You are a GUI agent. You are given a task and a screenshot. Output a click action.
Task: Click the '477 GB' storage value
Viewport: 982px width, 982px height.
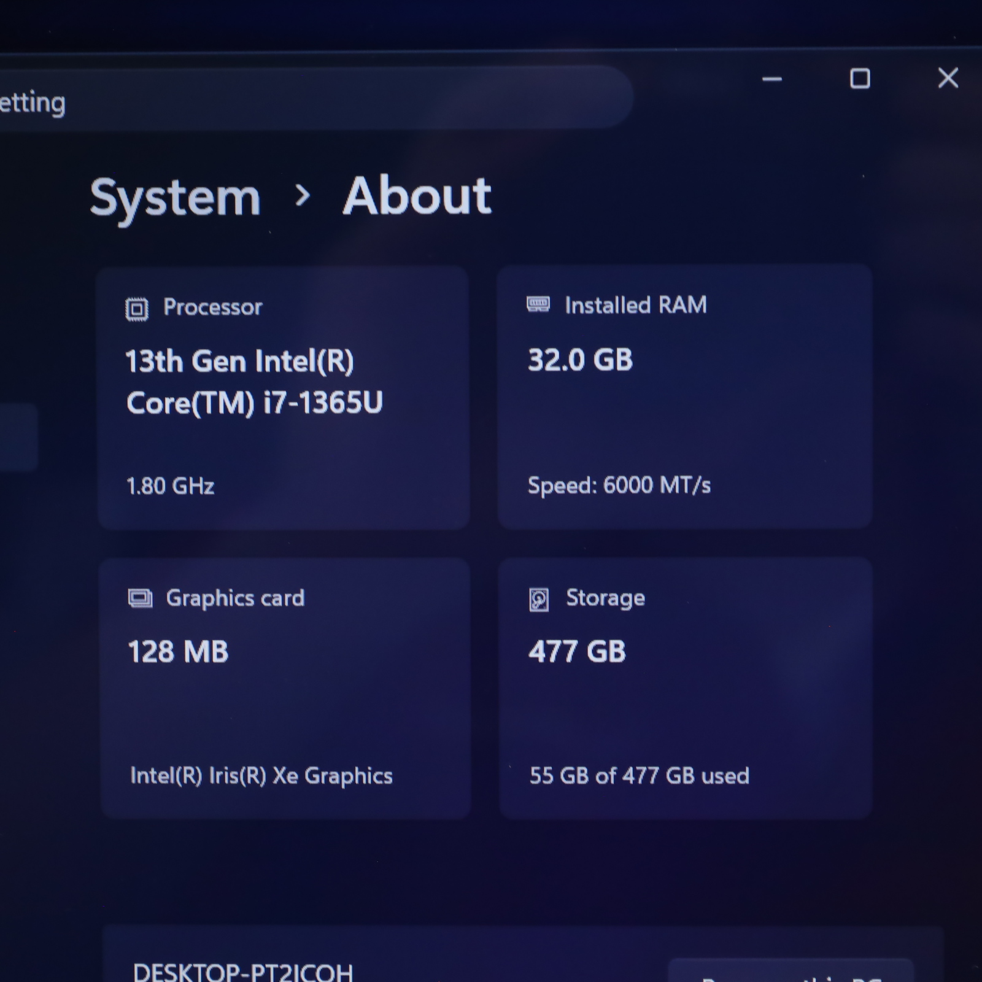click(x=577, y=651)
